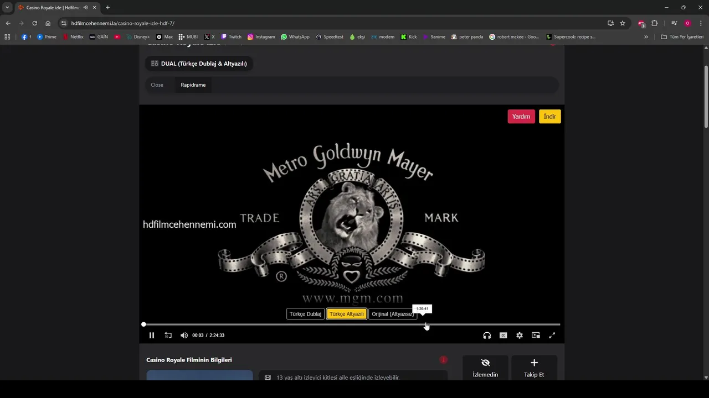
Task: Go forward in browser history
Action: pos(21,23)
